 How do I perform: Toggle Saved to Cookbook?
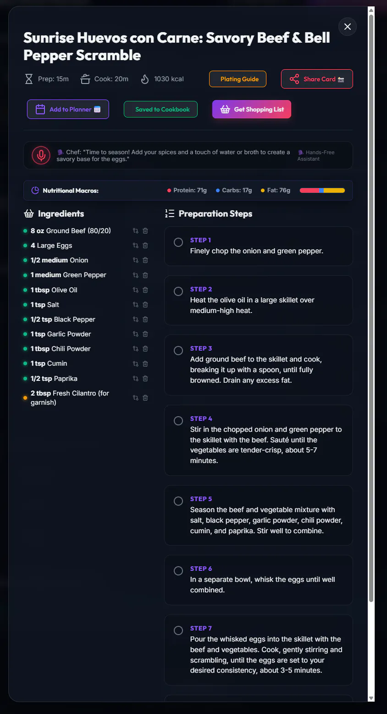(x=160, y=109)
